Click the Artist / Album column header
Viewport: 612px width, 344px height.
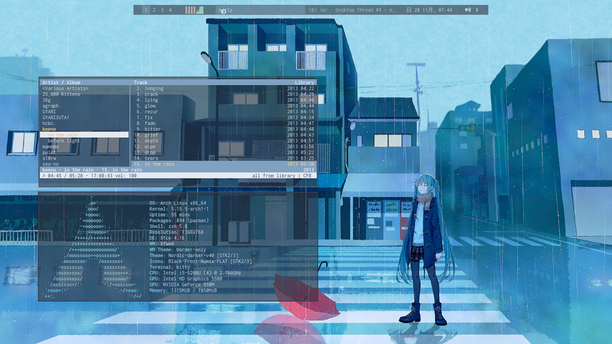coord(61,82)
